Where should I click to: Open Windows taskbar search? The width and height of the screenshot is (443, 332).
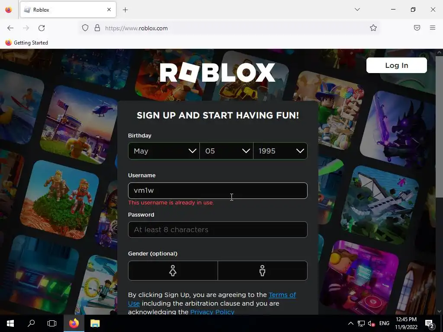click(31, 323)
